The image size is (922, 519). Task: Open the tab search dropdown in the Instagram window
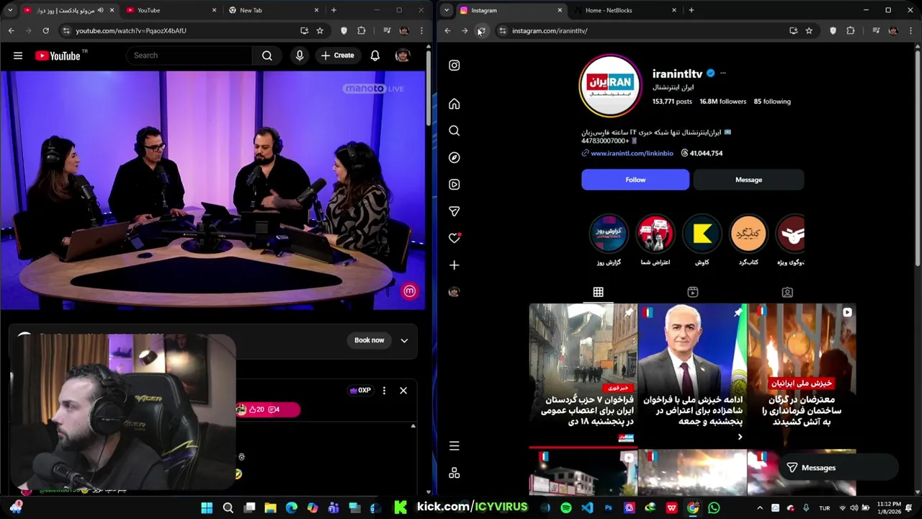coord(447,10)
